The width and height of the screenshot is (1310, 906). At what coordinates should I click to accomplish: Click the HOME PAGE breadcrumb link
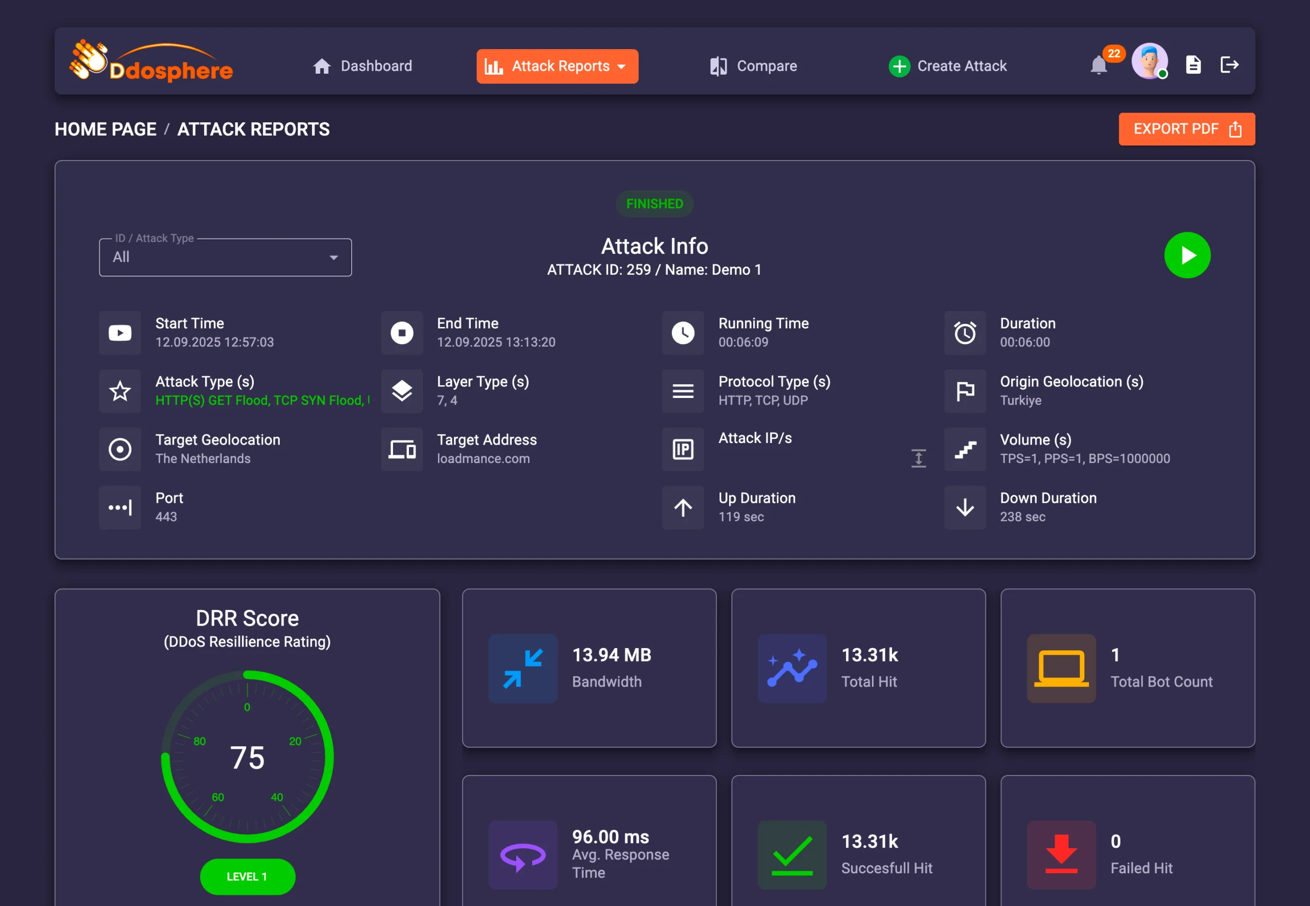tap(105, 129)
